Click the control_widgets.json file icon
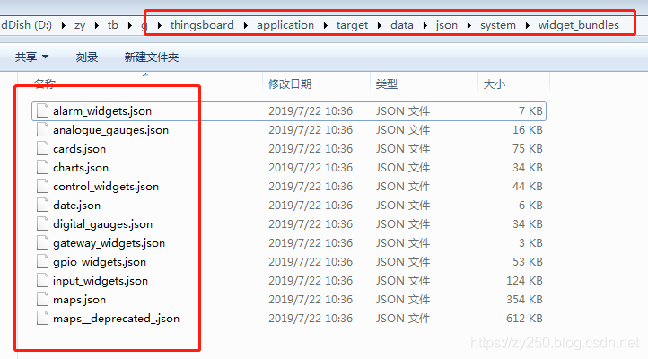648x359 pixels. 42,187
